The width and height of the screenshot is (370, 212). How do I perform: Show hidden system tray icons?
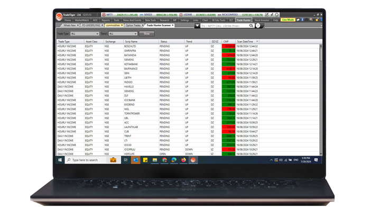(271, 160)
